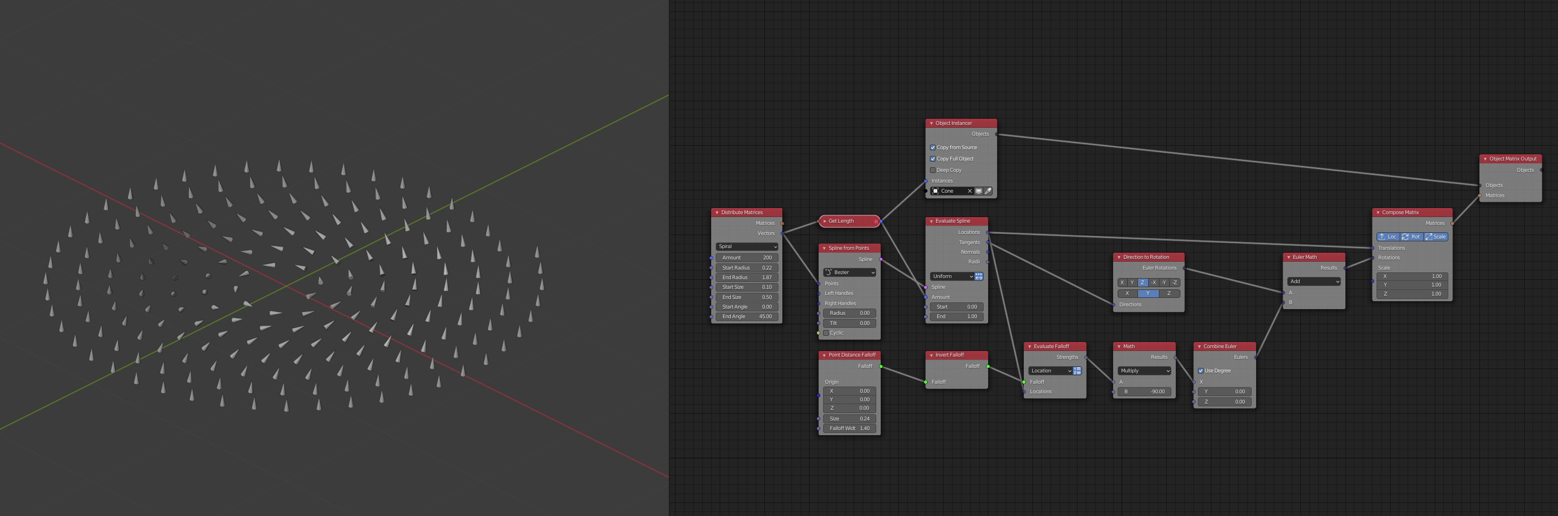The height and width of the screenshot is (516, 1558).
Task: Click the End Angle 45.00 field
Action: tap(746, 317)
